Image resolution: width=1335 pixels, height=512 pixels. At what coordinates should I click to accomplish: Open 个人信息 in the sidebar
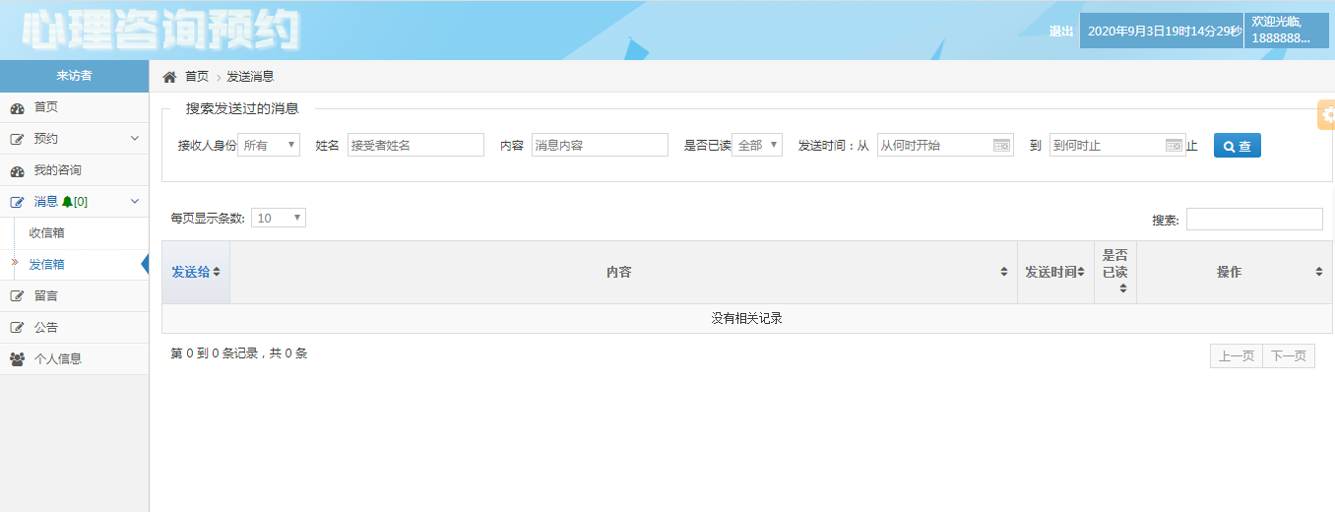click(74, 359)
